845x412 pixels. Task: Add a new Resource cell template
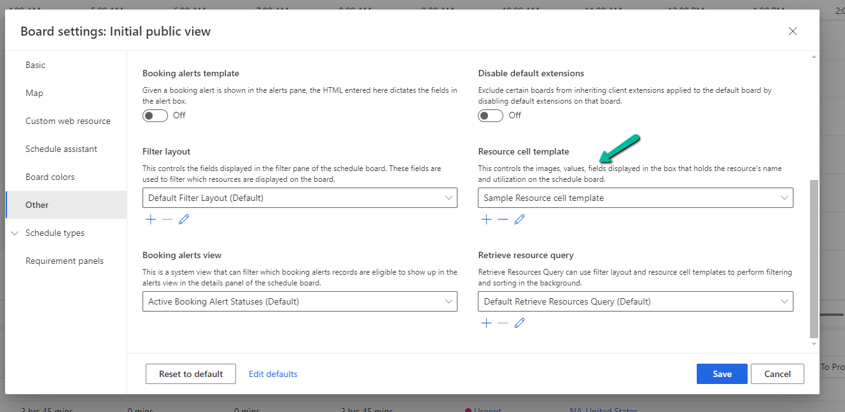click(x=486, y=219)
